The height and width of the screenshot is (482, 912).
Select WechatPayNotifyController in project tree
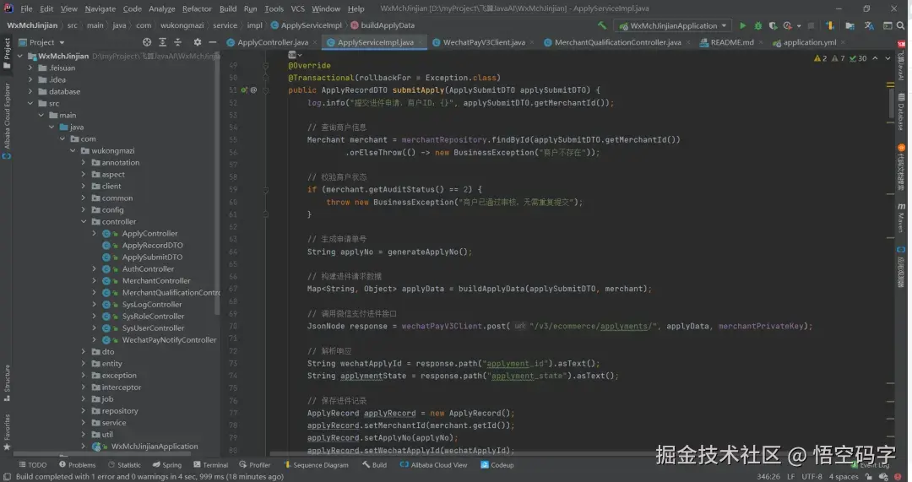(x=169, y=340)
